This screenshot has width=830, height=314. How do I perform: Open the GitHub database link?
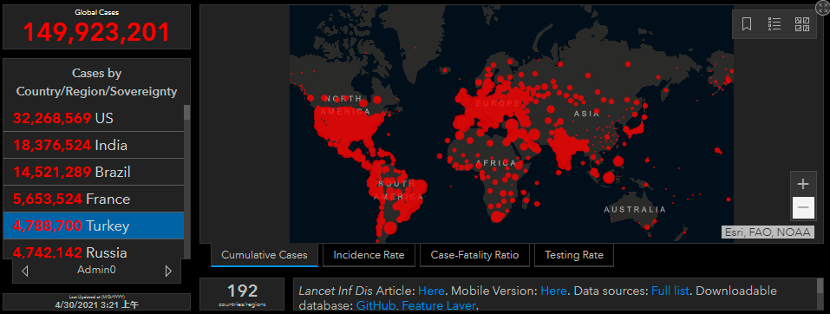pyautogui.click(x=376, y=305)
